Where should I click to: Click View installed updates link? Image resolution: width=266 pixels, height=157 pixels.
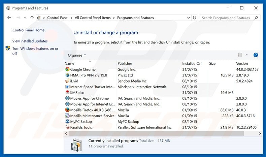[30, 41]
